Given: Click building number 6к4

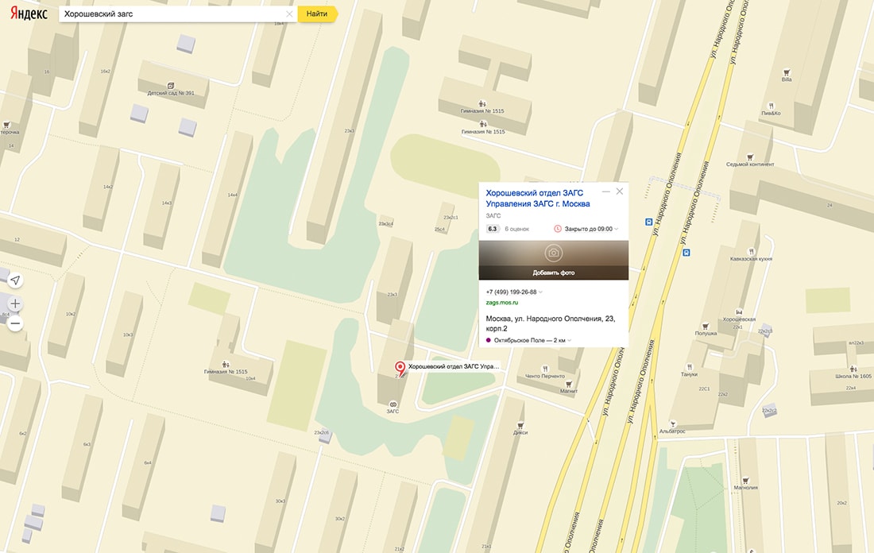Looking at the screenshot, I should 147,462.
